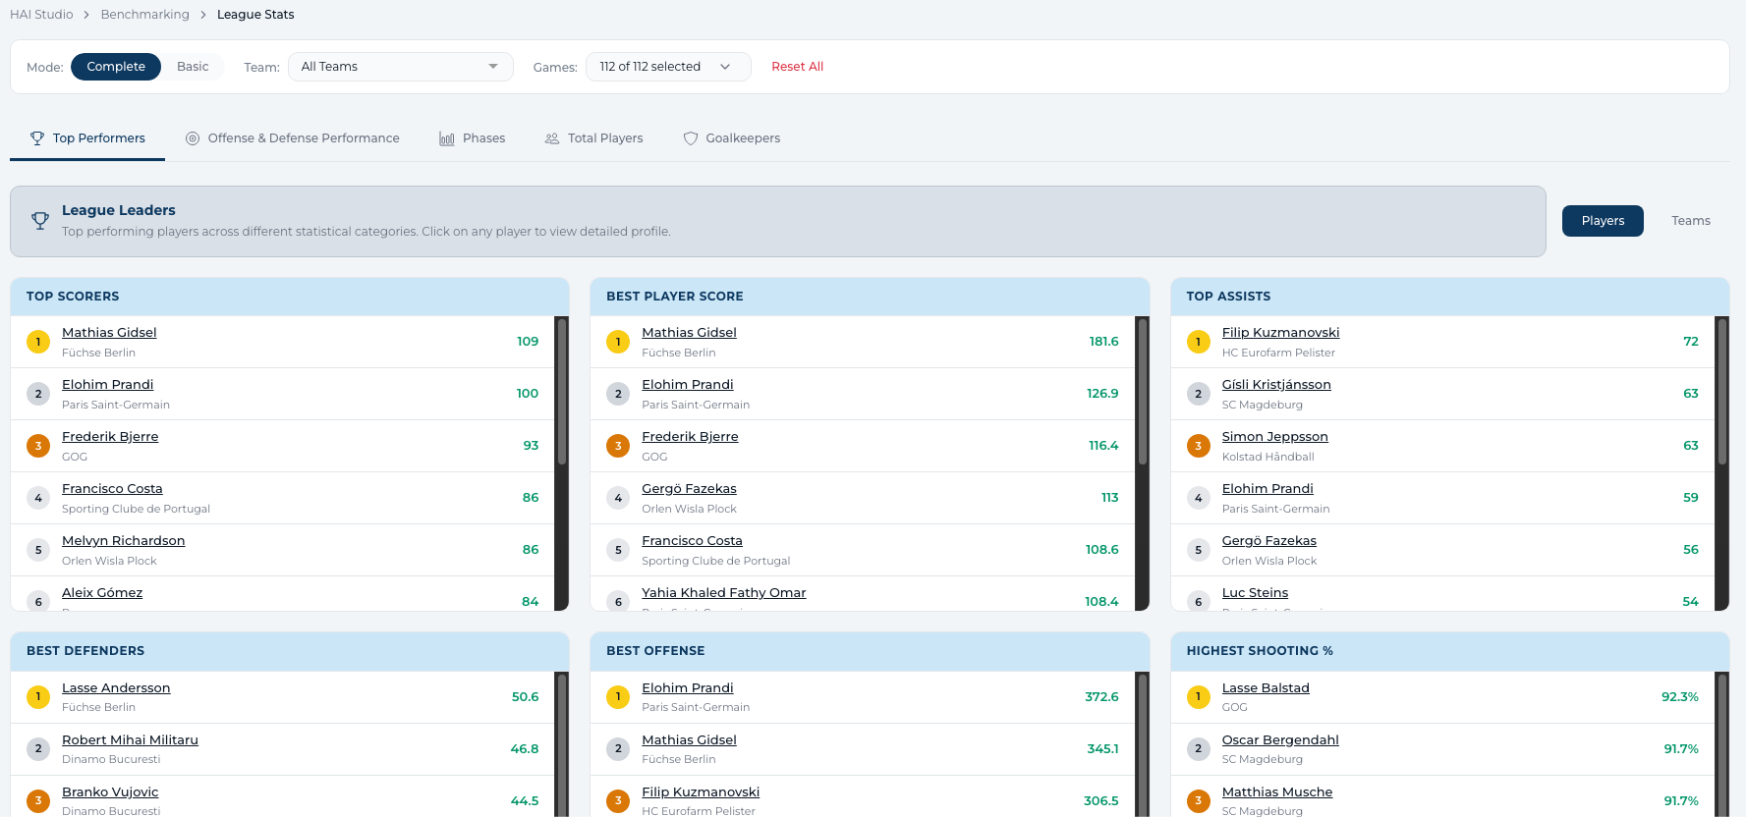Click the bar chart Phases icon

click(x=447, y=138)
